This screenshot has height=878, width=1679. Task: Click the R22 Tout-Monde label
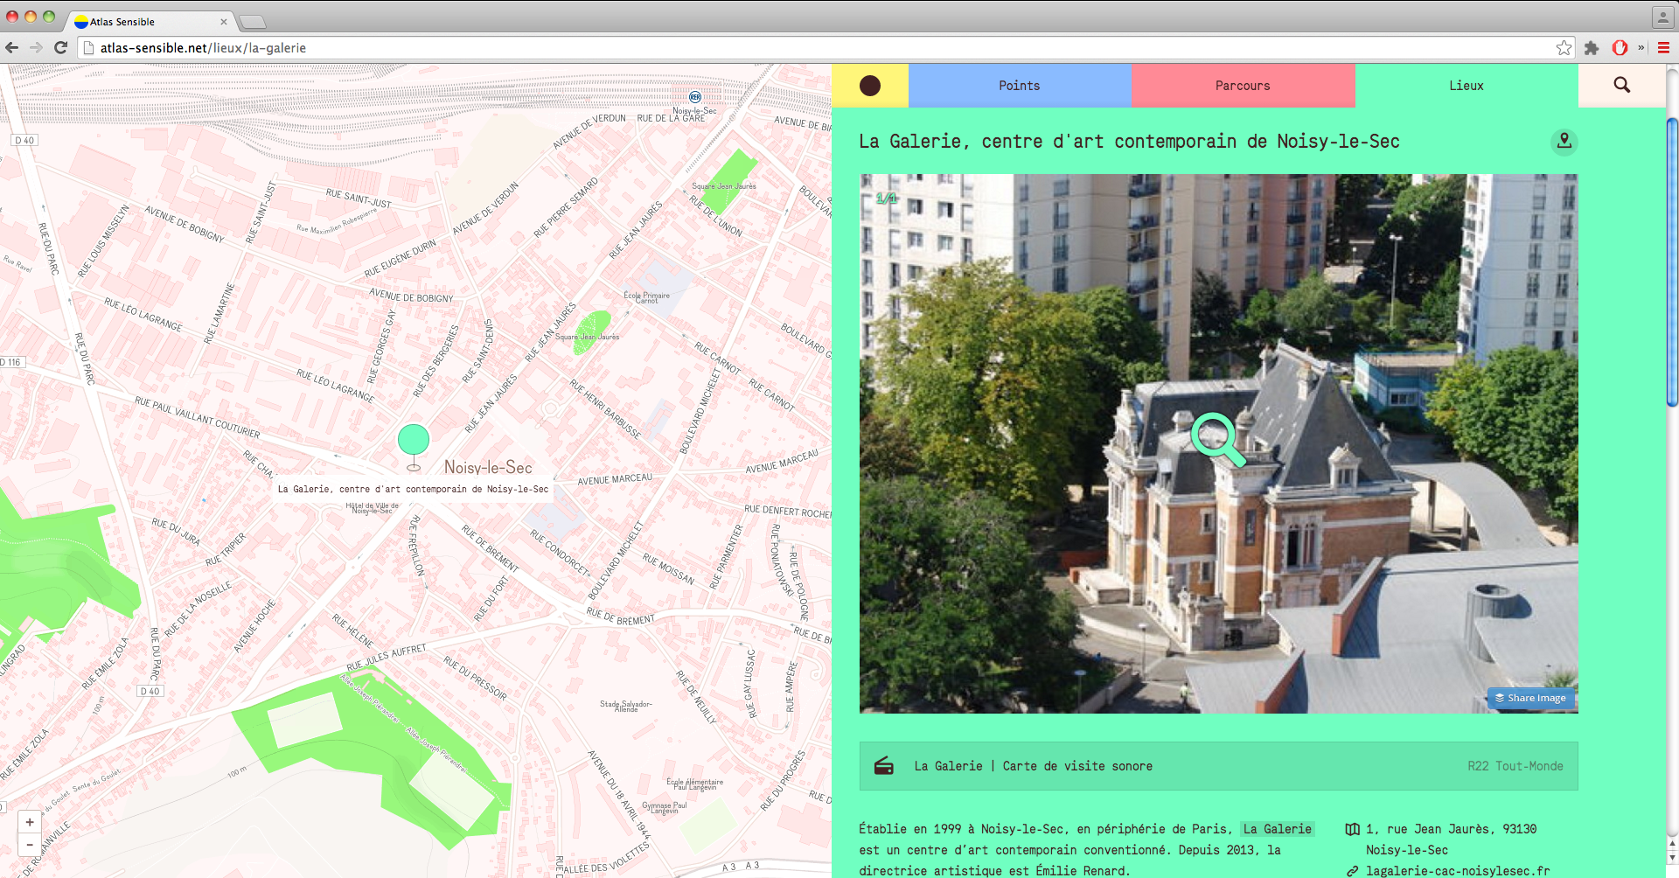tap(1515, 766)
